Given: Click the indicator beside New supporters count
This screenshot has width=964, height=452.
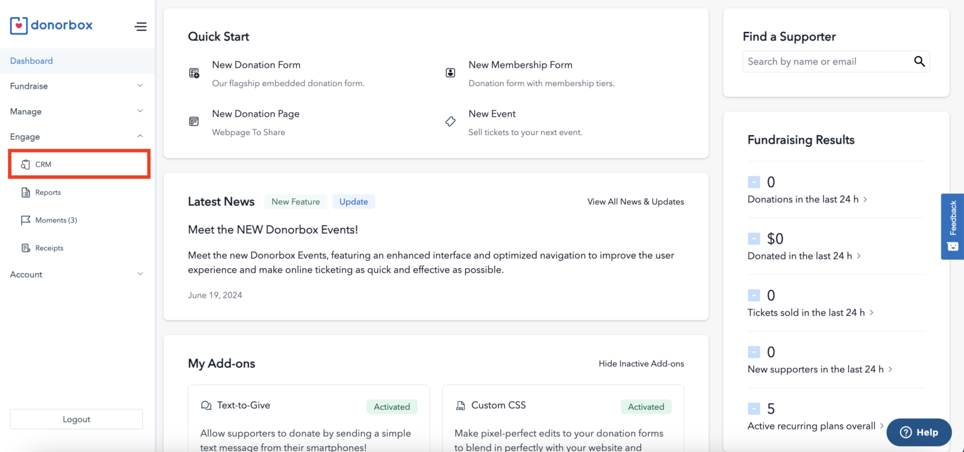Looking at the screenshot, I should 754,352.
